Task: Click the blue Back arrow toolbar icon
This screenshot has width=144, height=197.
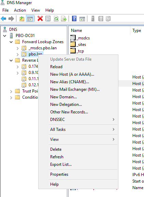Action: pyautogui.click(x=3, y=19)
